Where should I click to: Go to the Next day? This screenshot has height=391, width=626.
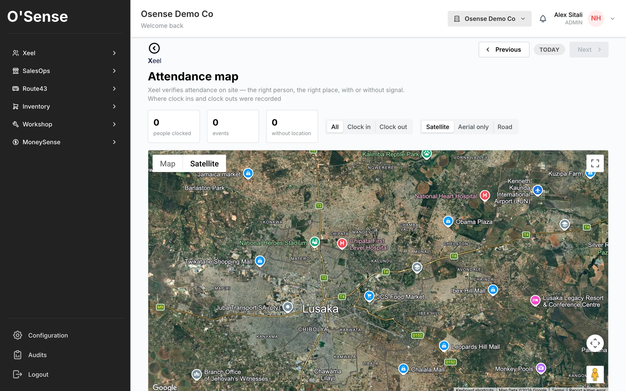[x=589, y=50]
